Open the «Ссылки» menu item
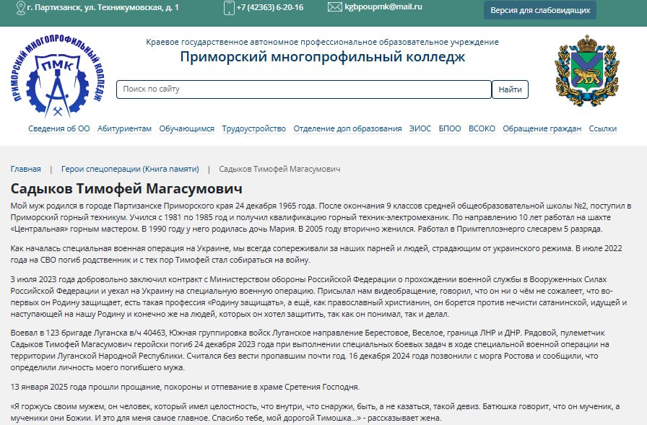This screenshot has height=425, width=647. [x=602, y=128]
